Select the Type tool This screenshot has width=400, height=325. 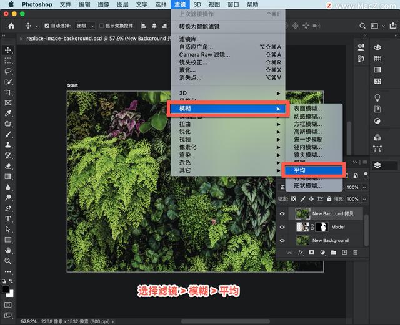coord(8,219)
